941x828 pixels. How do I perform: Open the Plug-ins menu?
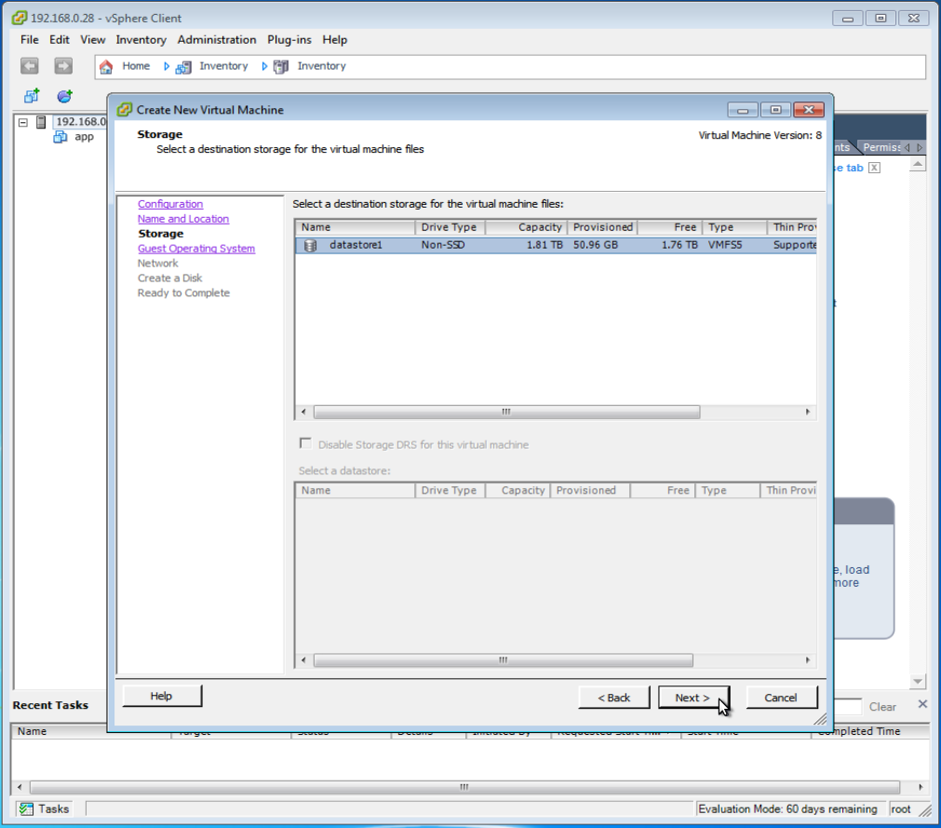pyautogui.click(x=289, y=40)
